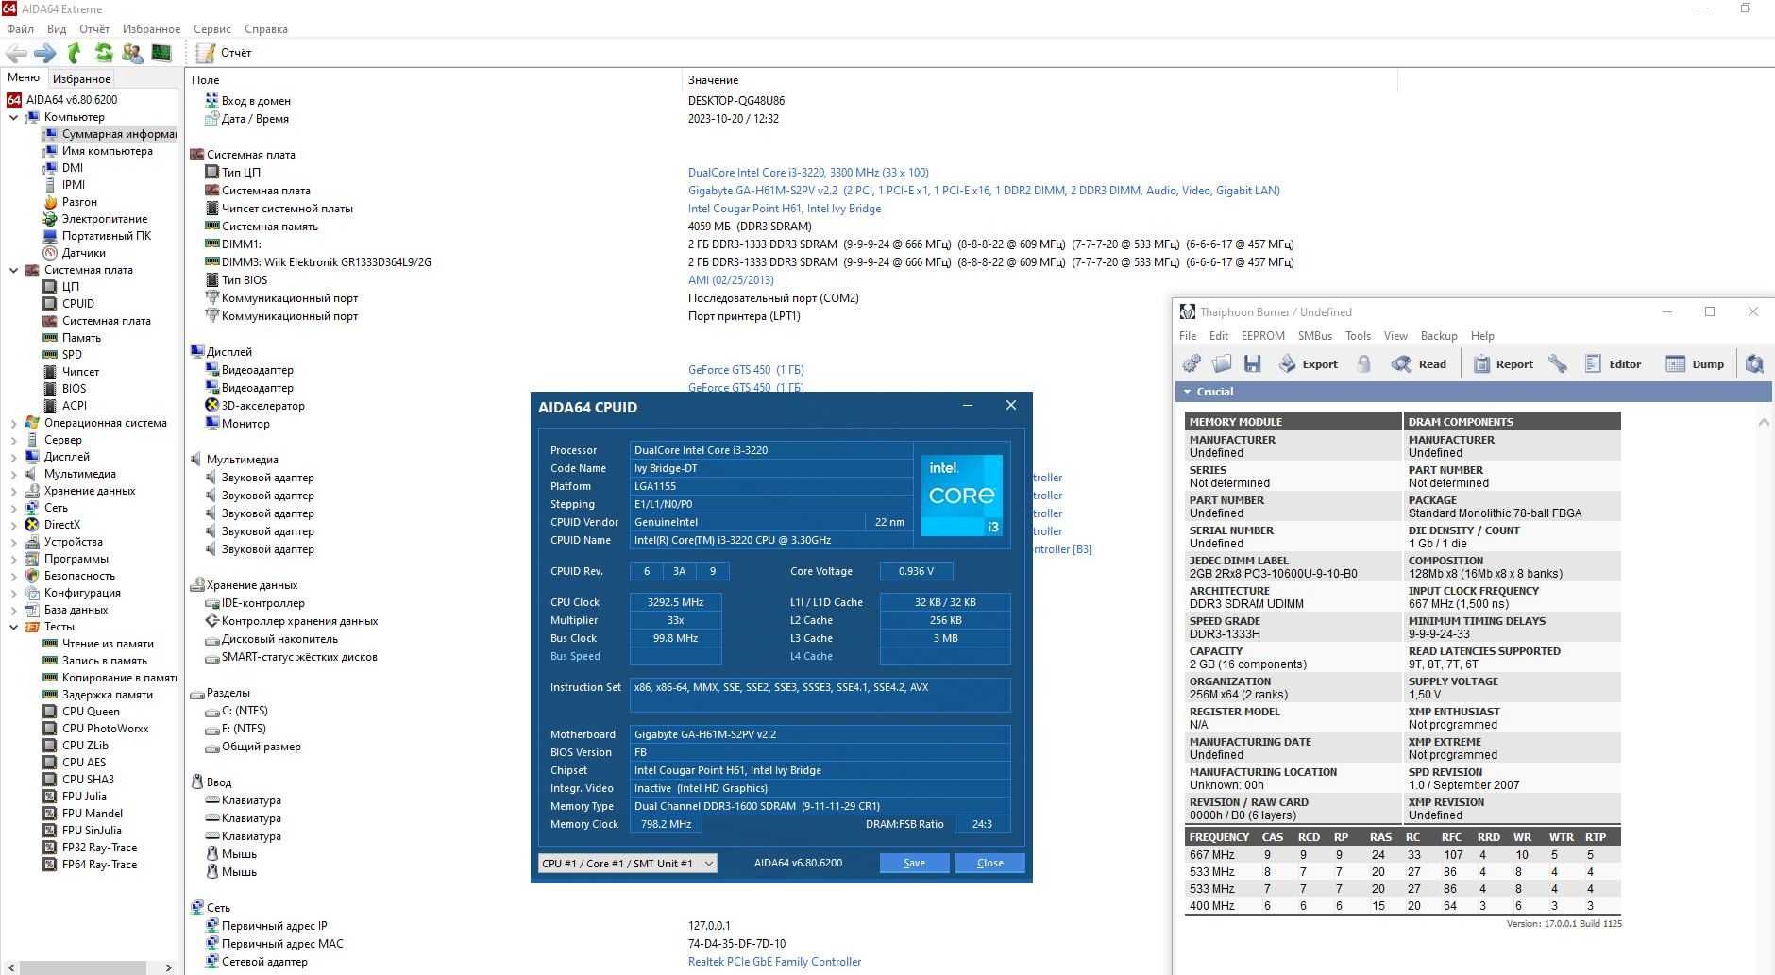
Task: Open the green monitor diagnostics icon
Action: click(161, 53)
